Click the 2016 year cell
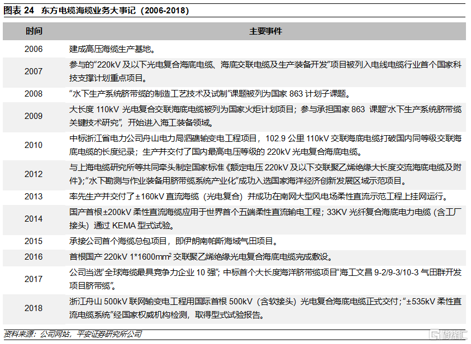Viewport: 471px width, 344px height. (x=34, y=257)
